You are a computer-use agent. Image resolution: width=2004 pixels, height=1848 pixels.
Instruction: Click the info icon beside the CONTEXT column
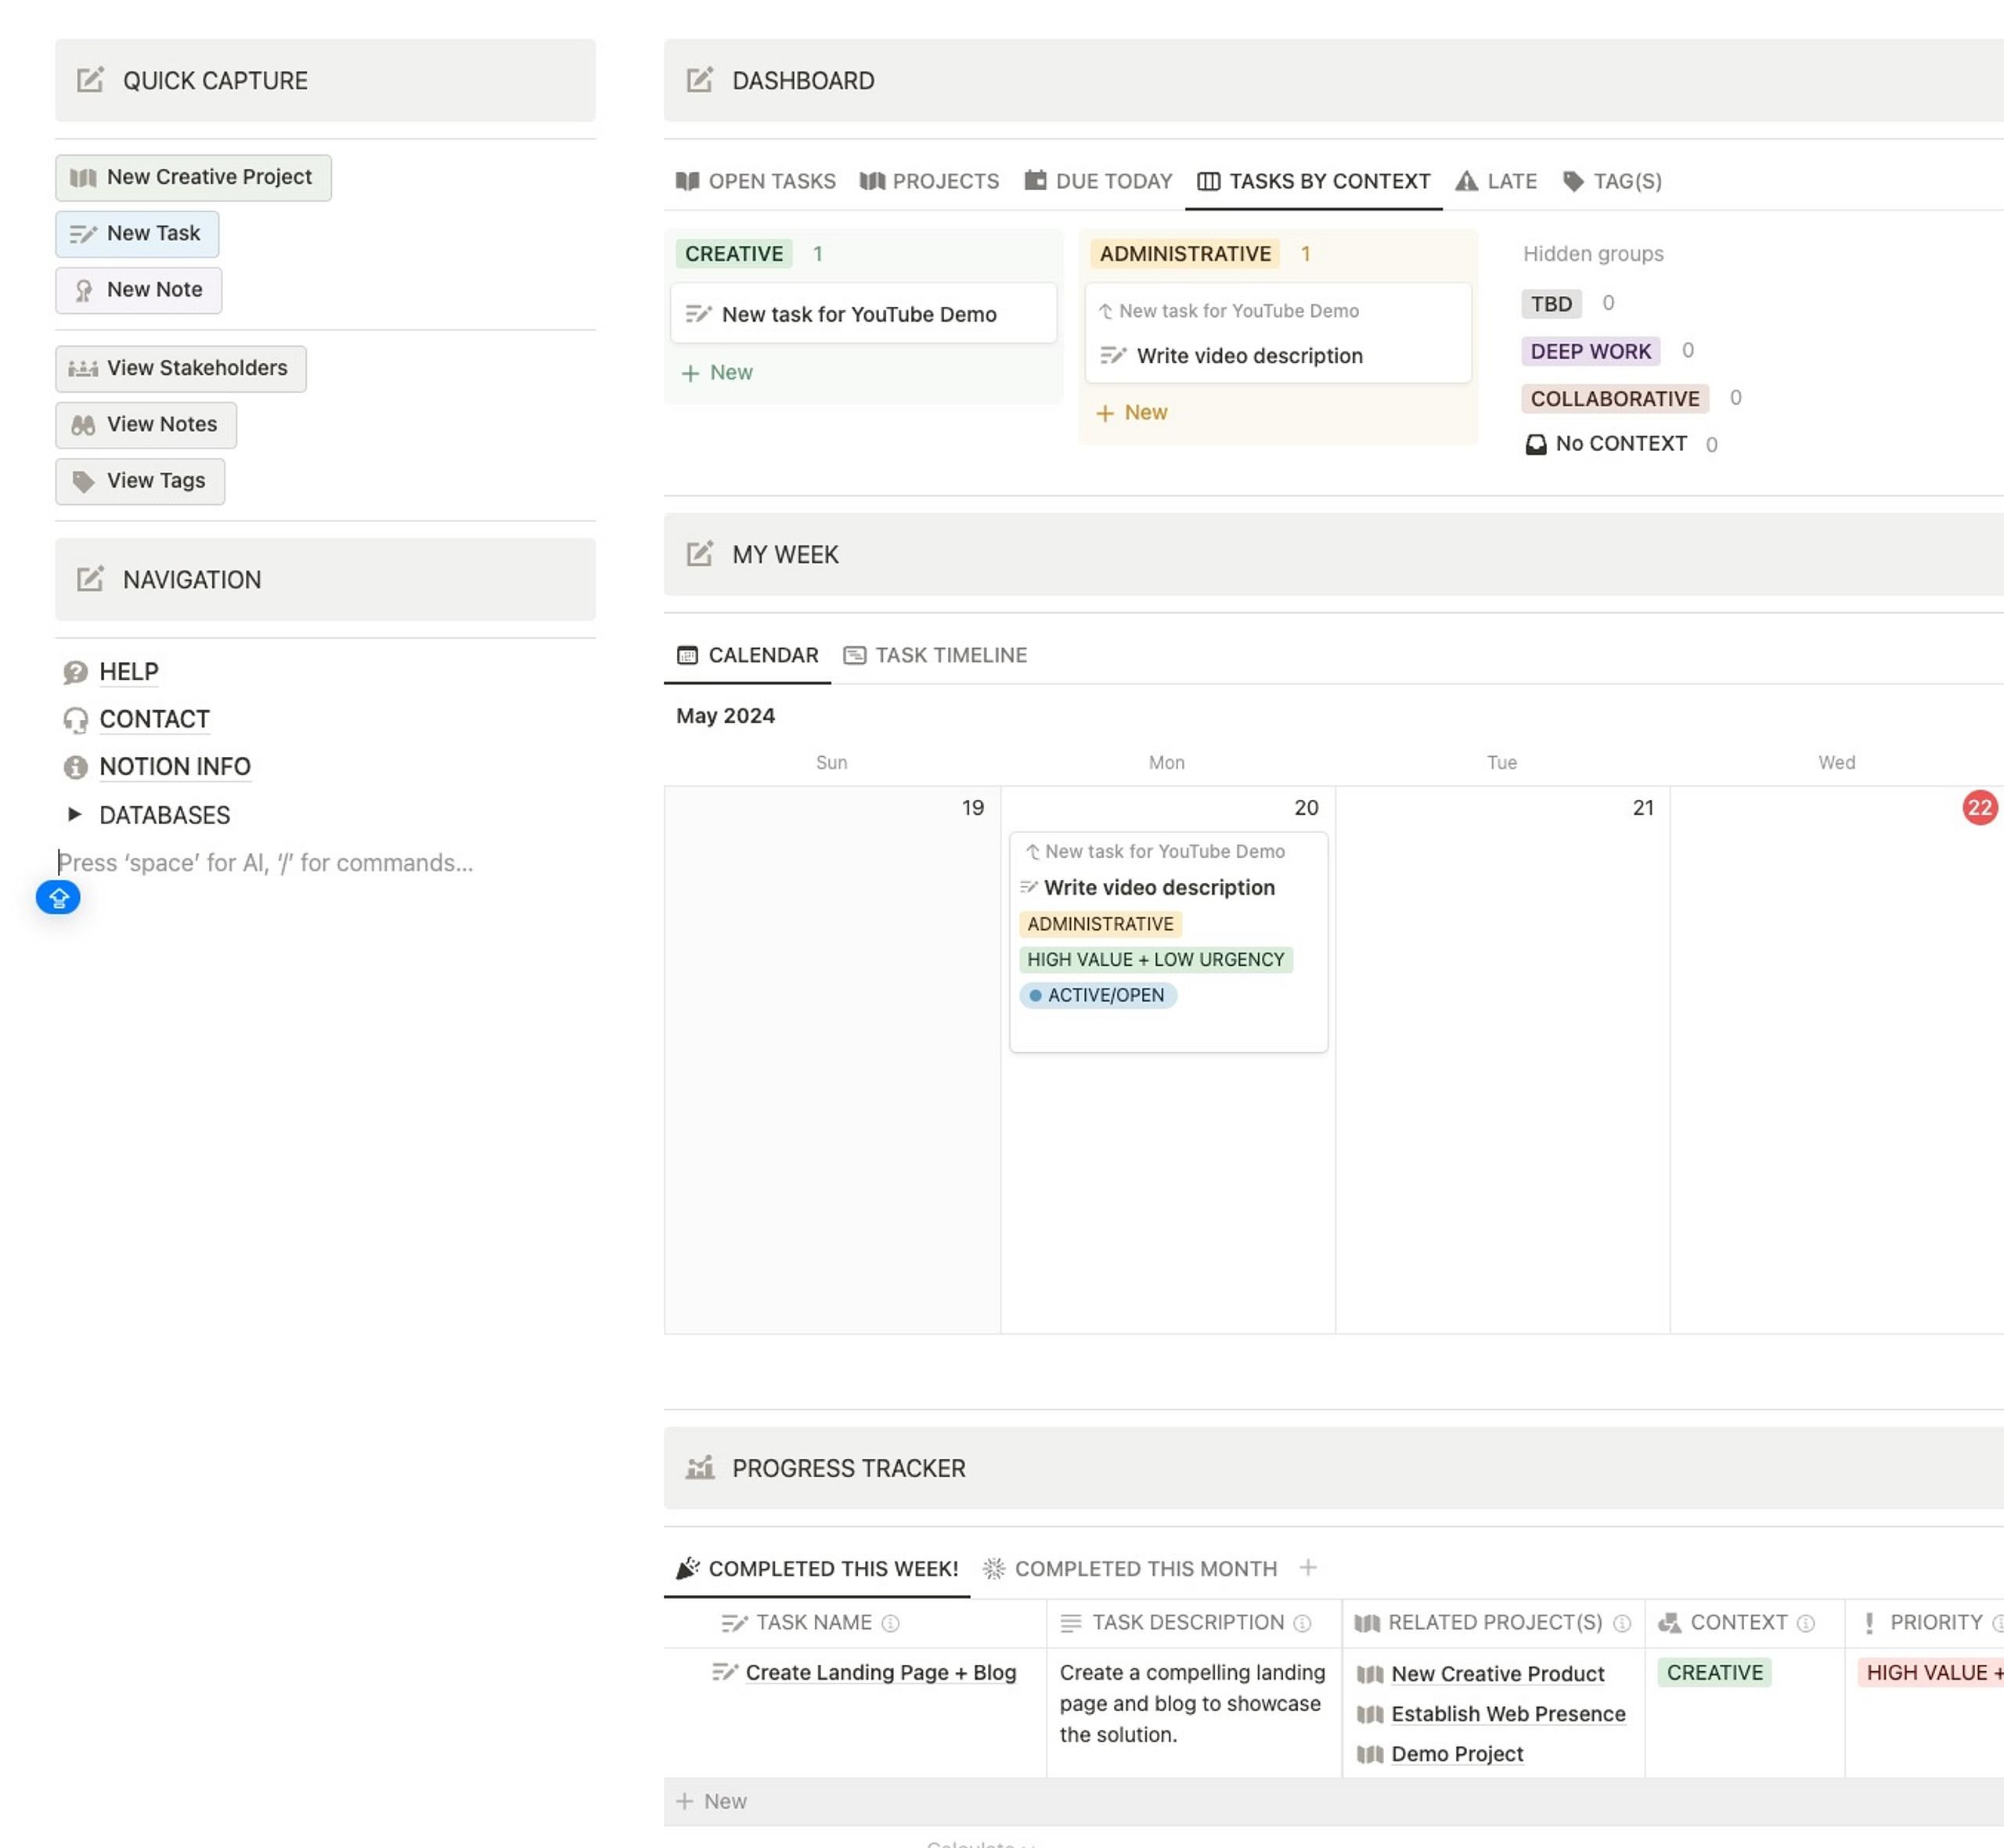(x=1806, y=1622)
